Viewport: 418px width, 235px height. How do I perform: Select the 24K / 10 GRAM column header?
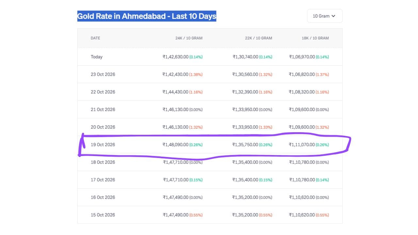pyautogui.click(x=189, y=38)
